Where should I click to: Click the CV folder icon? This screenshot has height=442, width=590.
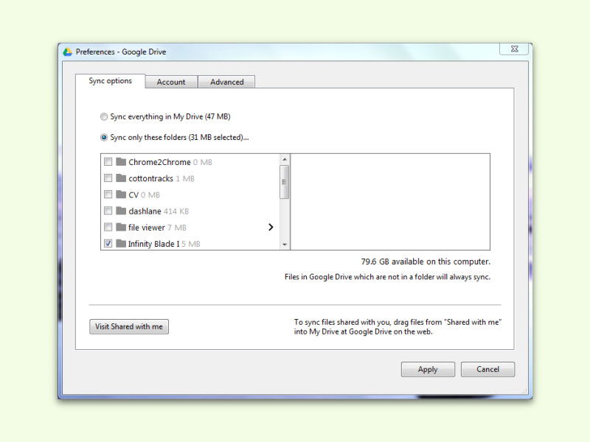click(x=121, y=194)
